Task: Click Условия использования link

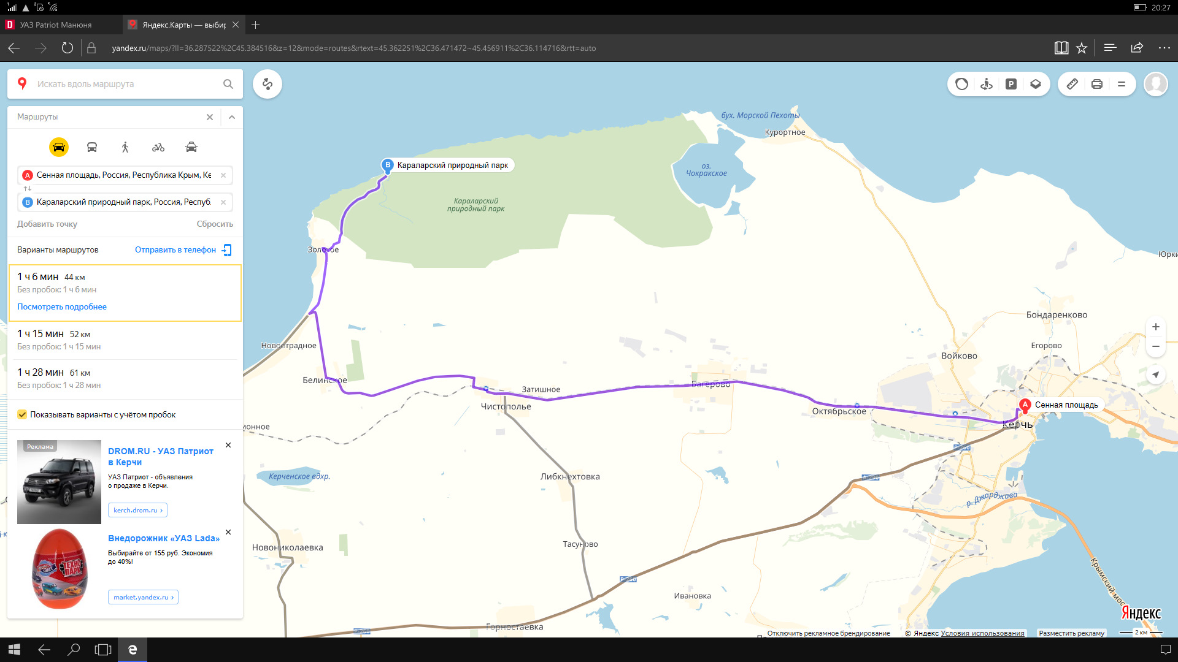Action: pos(982,633)
